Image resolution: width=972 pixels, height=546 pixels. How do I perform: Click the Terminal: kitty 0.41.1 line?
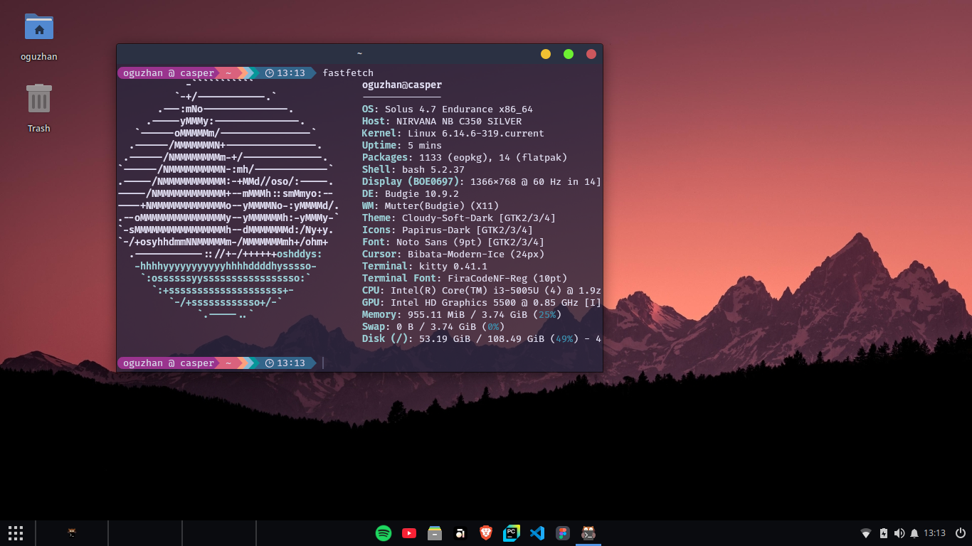point(424,267)
